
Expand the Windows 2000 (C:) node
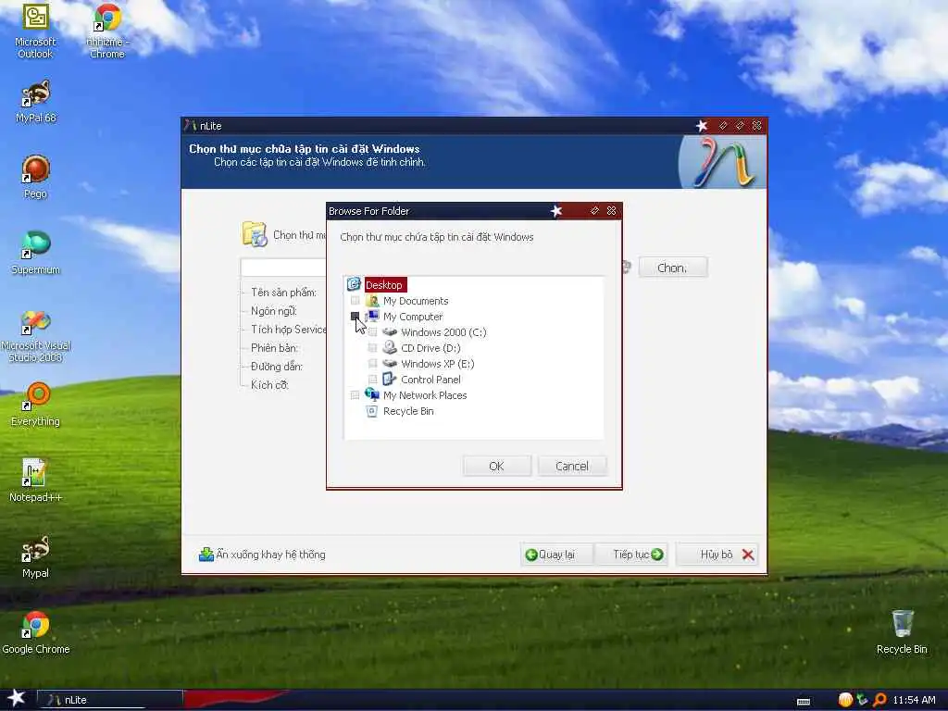tap(372, 332)
